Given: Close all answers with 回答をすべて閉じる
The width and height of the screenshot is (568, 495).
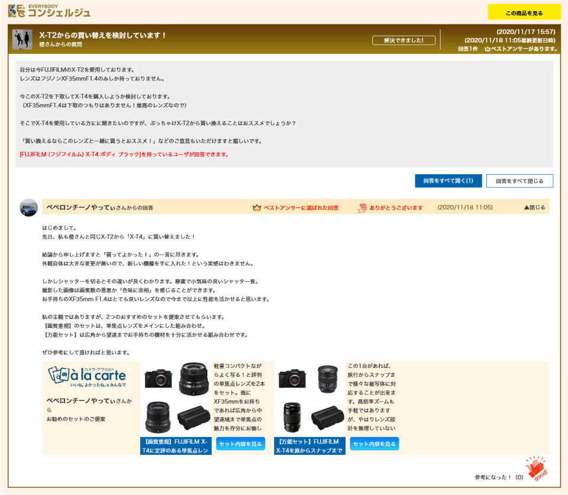Looking at the screenshot, I should tap(519, 181).
